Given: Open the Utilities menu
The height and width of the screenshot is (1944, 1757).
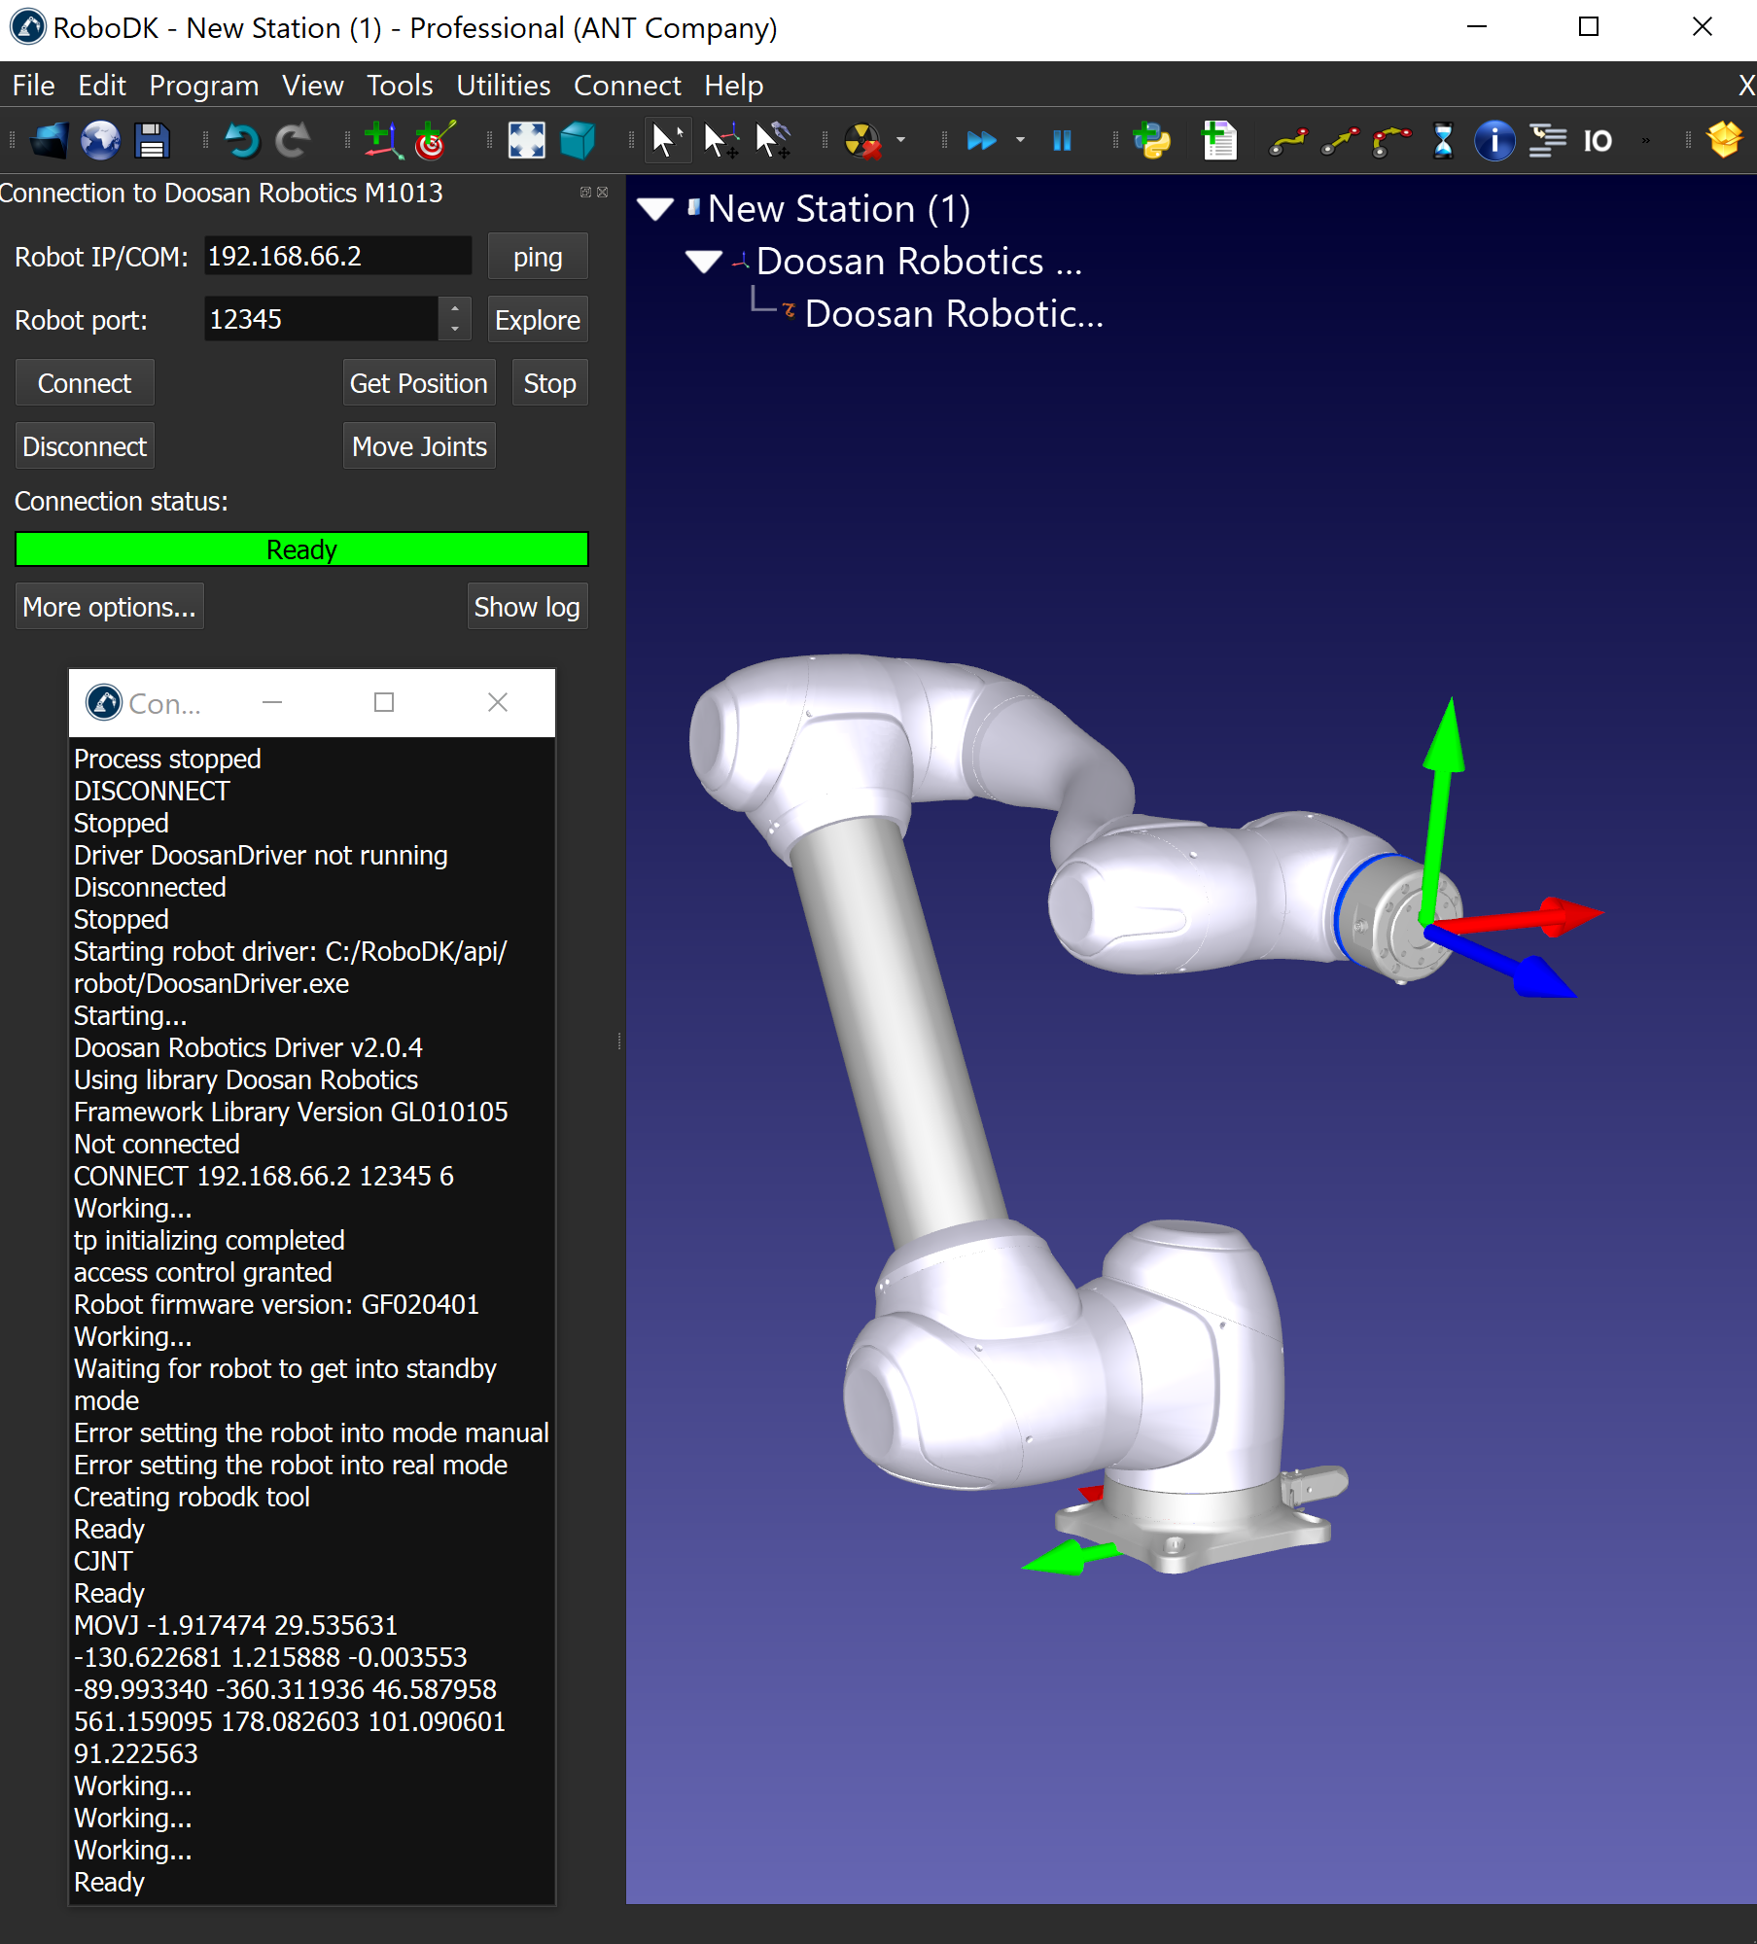Looking at the screenshot, I should pyautogui.click(x=503, y=86).
